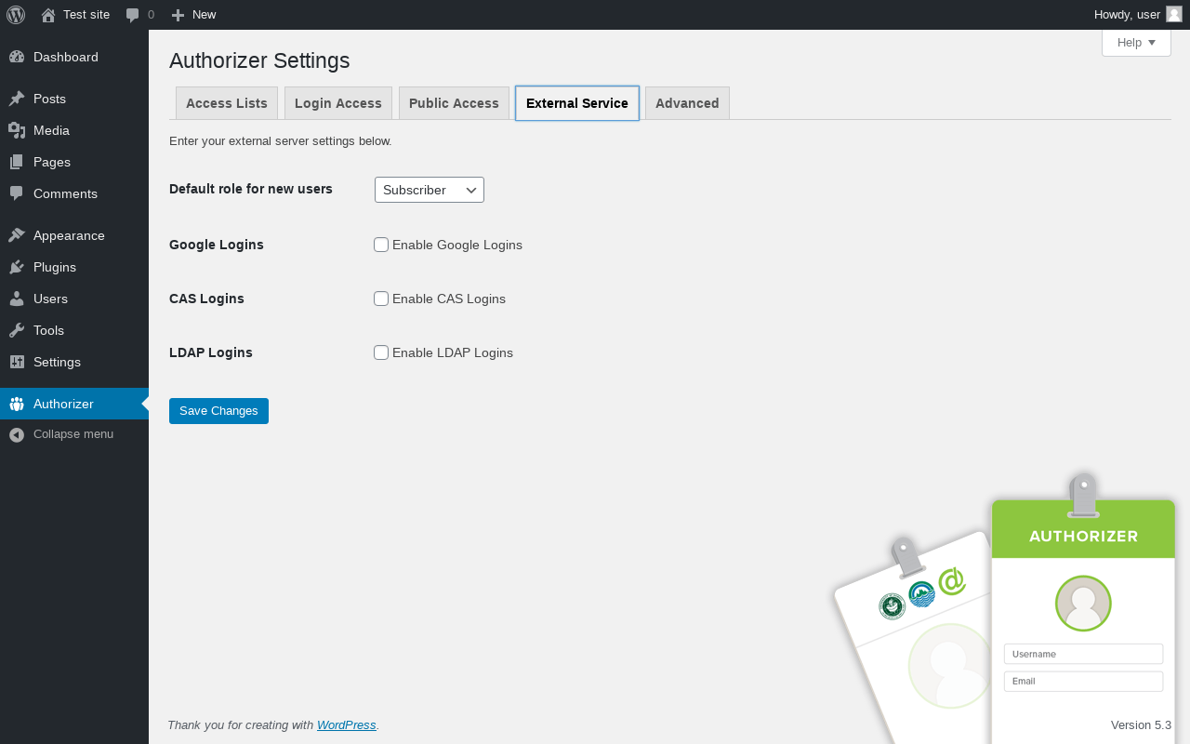Open Comments menu label in sidebar
Image resolution: width=1190 pixels, height=744 pixels.
point(65,193)
